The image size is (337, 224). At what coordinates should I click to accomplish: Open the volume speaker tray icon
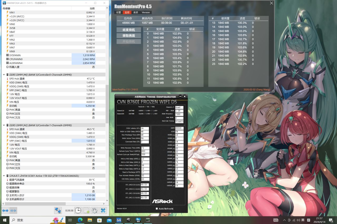[x=298, y=220]
